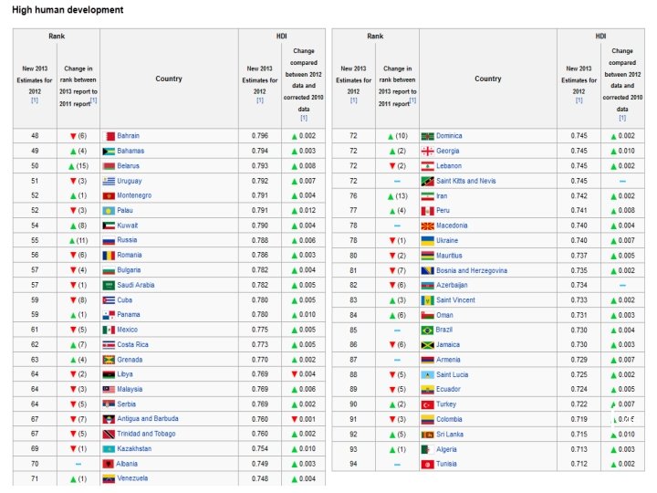Open the Venezuela country link

tap(132, 478)
